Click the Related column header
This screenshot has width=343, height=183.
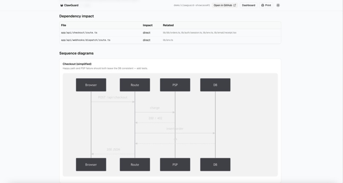click(168, 25)
